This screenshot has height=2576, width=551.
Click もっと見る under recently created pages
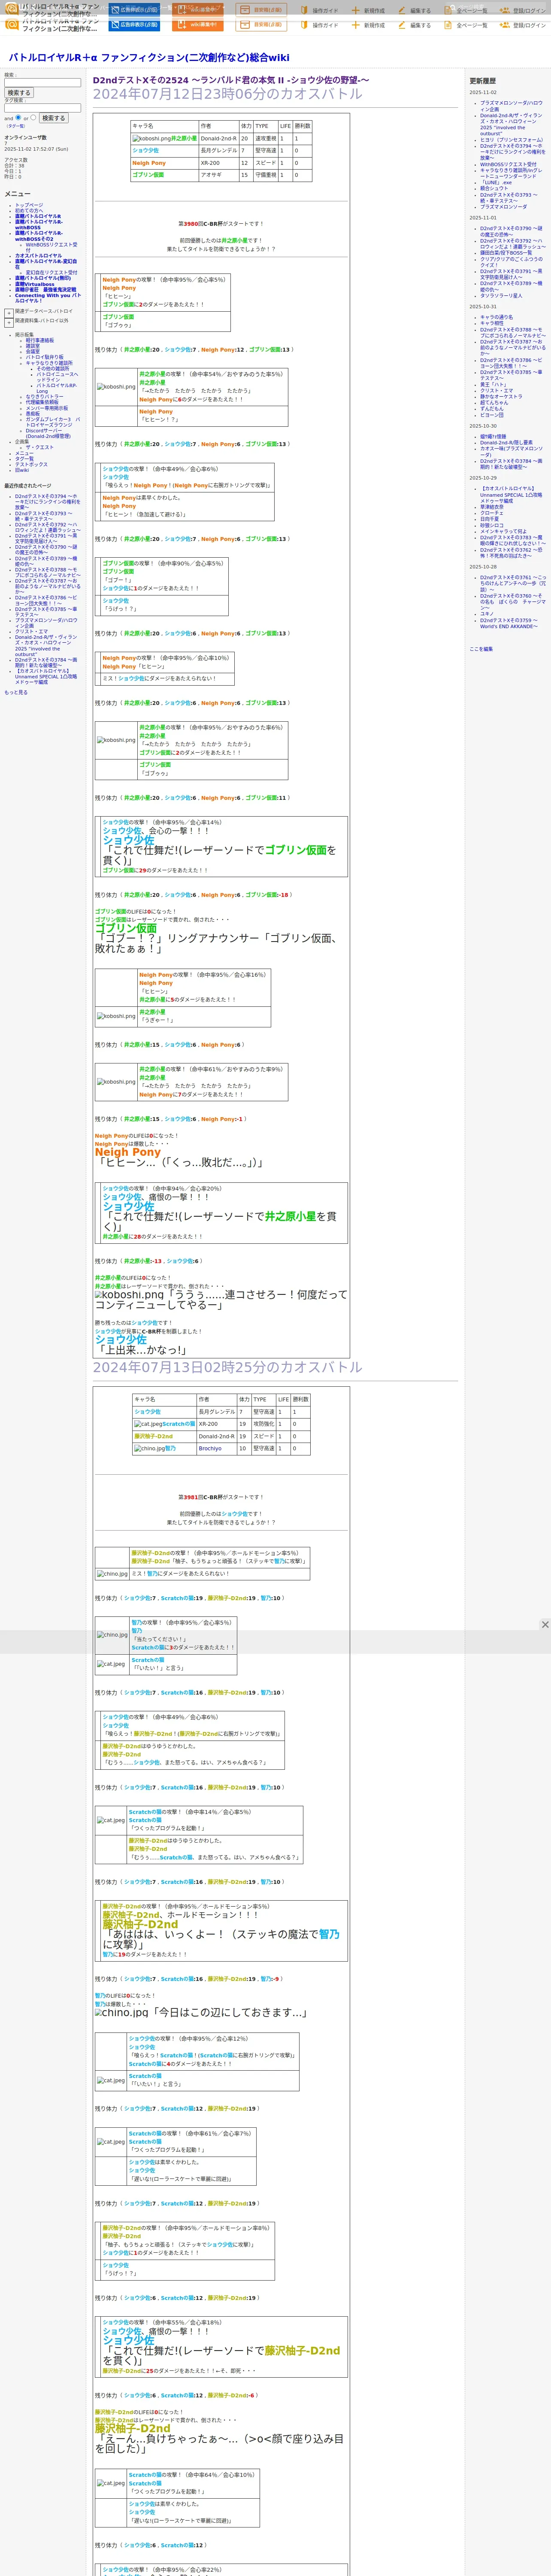tap(16, 692)
